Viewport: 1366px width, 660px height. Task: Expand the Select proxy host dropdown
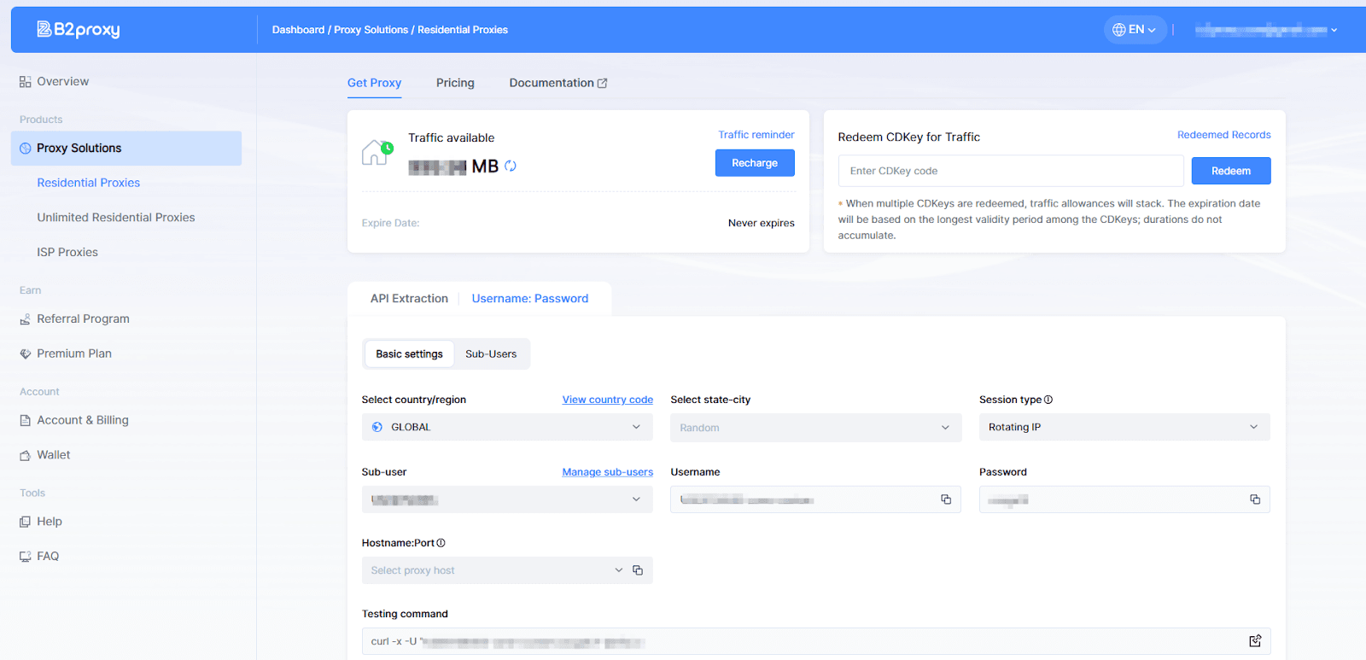tap(495, 570)
